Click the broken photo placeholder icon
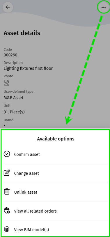Viewport: 110px width, 237px height. (x=7, y=83)
